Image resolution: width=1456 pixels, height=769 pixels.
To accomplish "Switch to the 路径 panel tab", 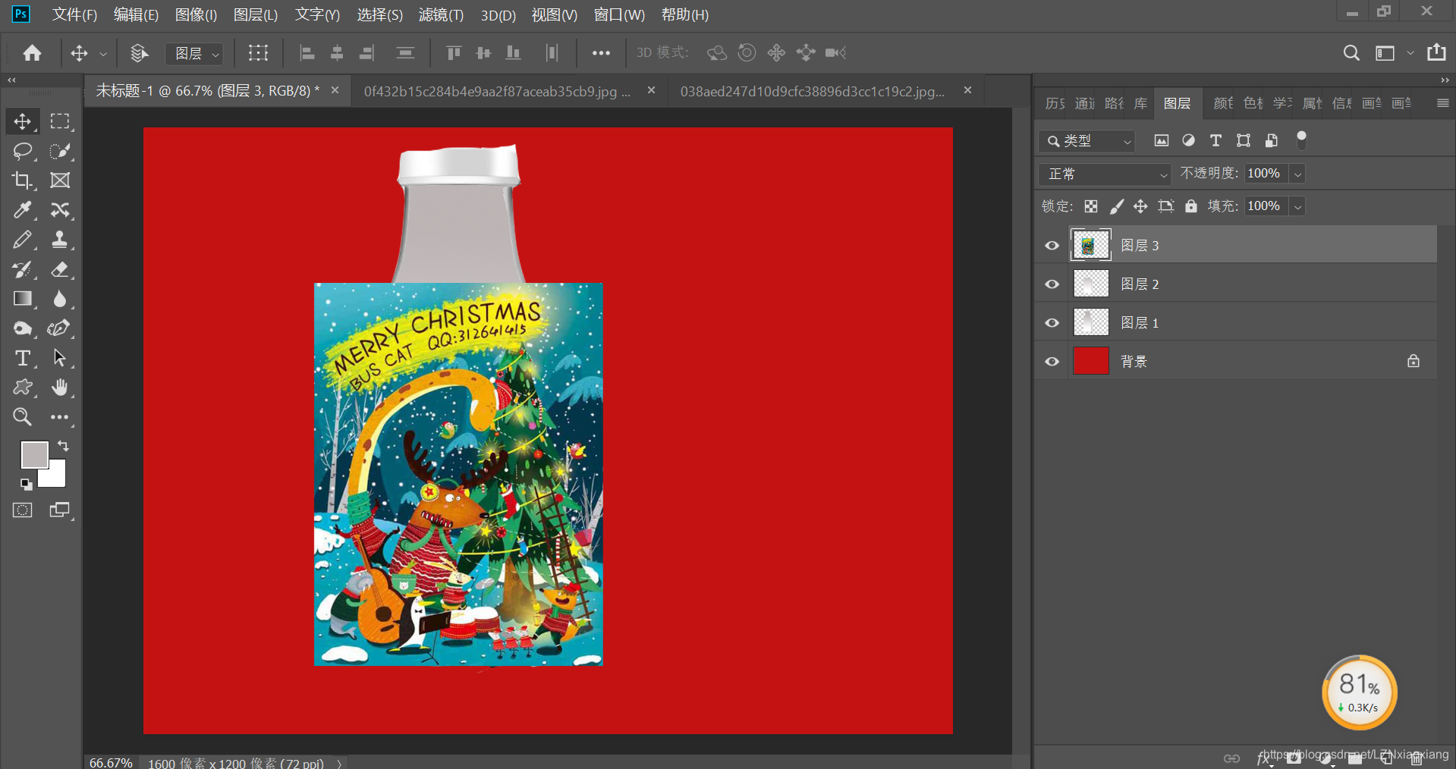I will [1114, 103].
